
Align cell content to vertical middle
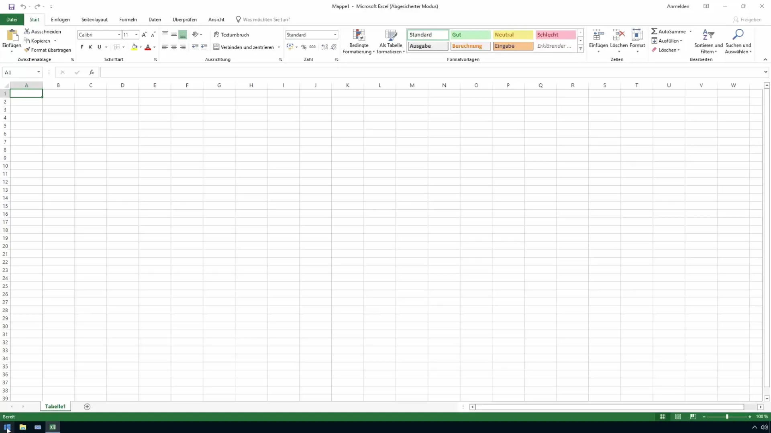(x=174, y=34)
